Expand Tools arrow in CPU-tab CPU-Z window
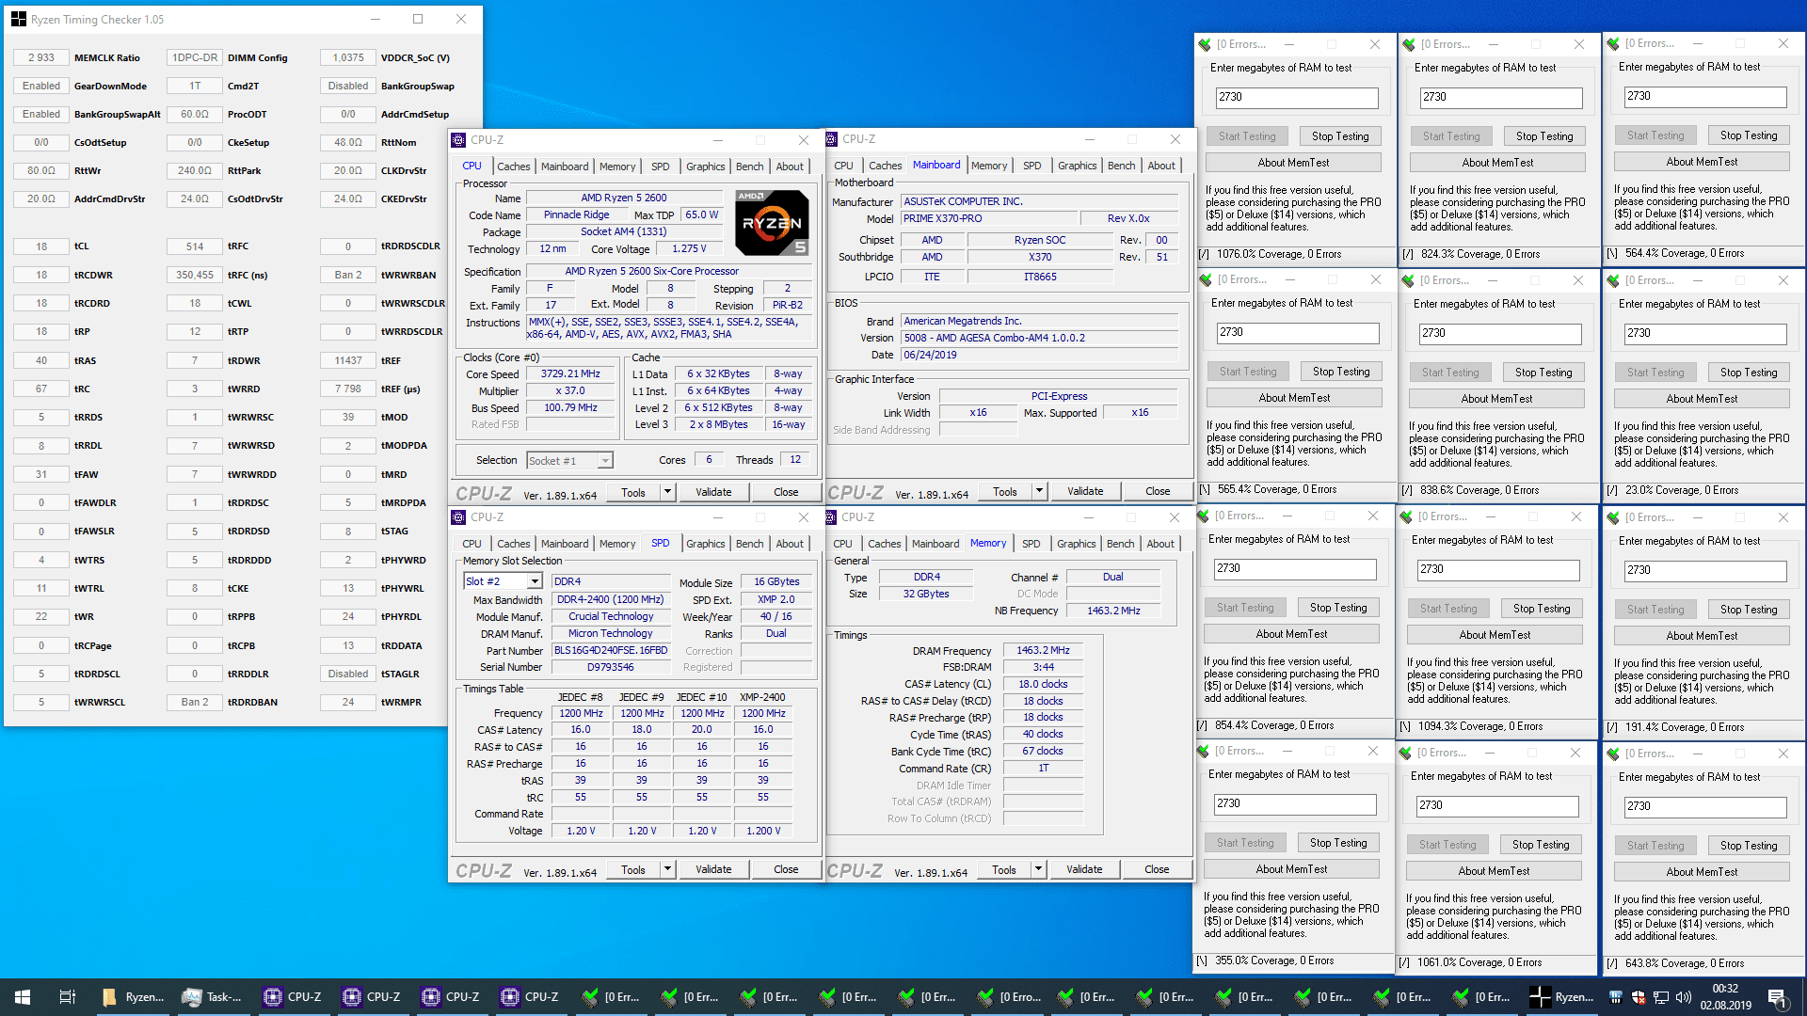The image size is (1807, 1016). coord(667,492)
